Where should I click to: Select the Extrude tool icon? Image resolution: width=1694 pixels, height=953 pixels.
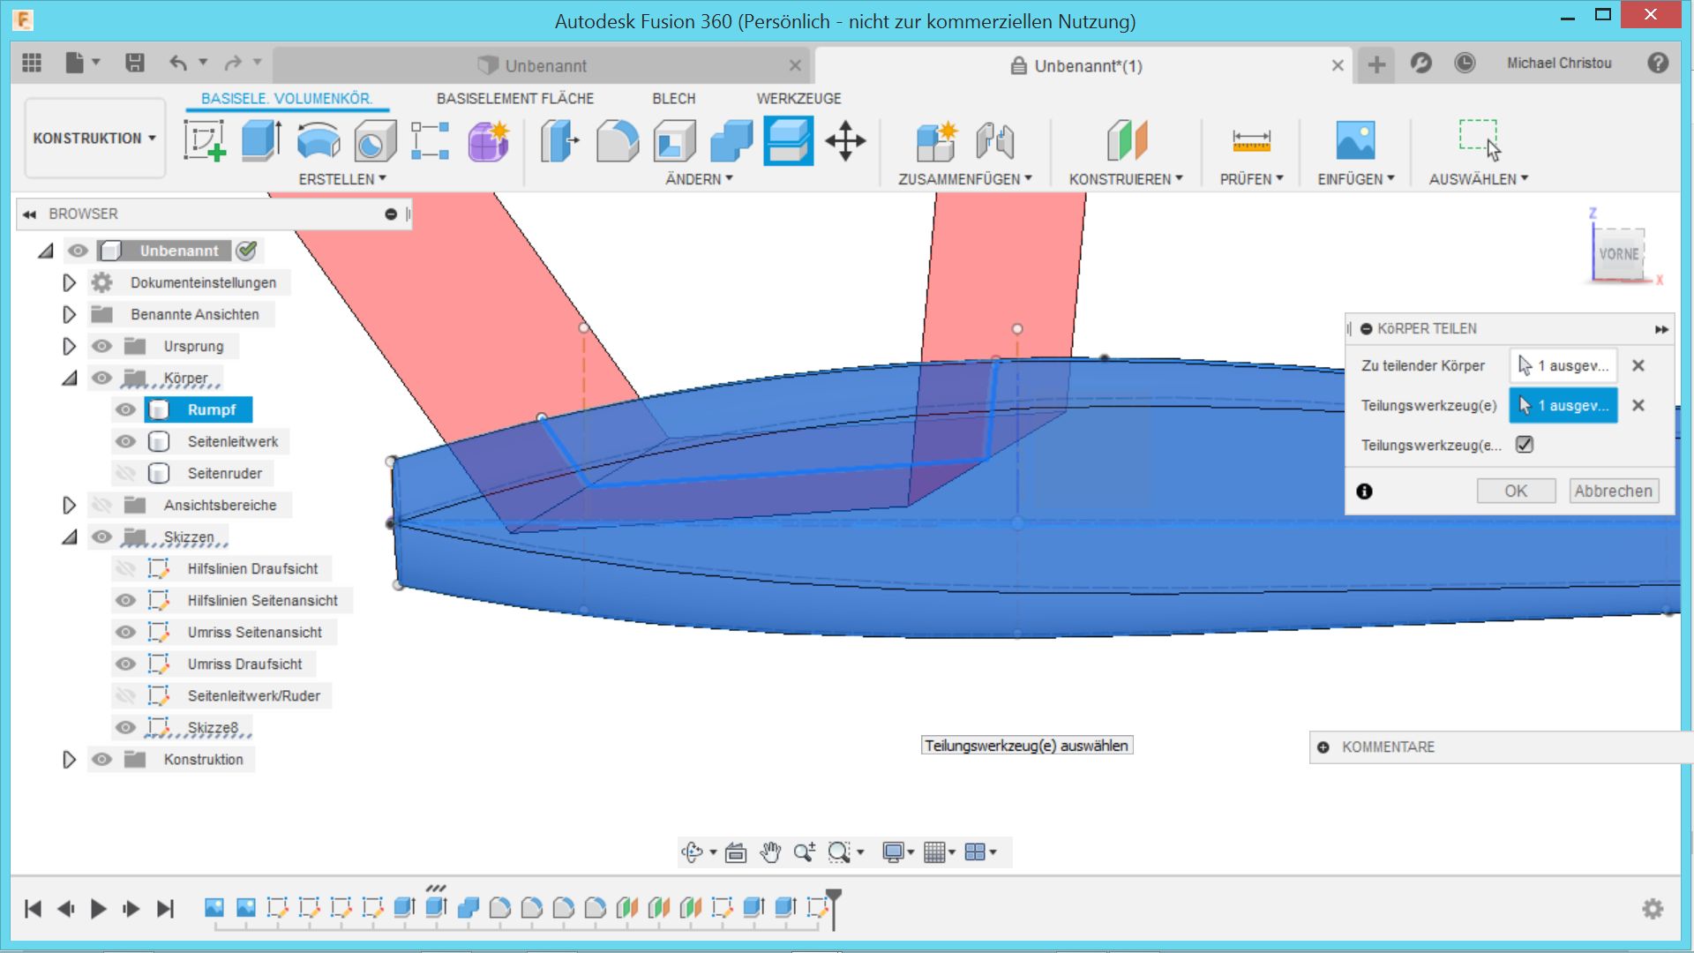(261, 141)
